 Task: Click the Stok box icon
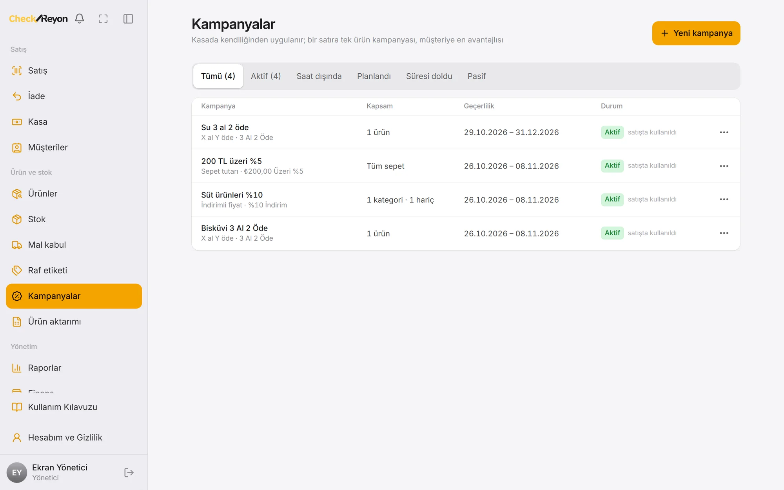click(x=17, y=219)
